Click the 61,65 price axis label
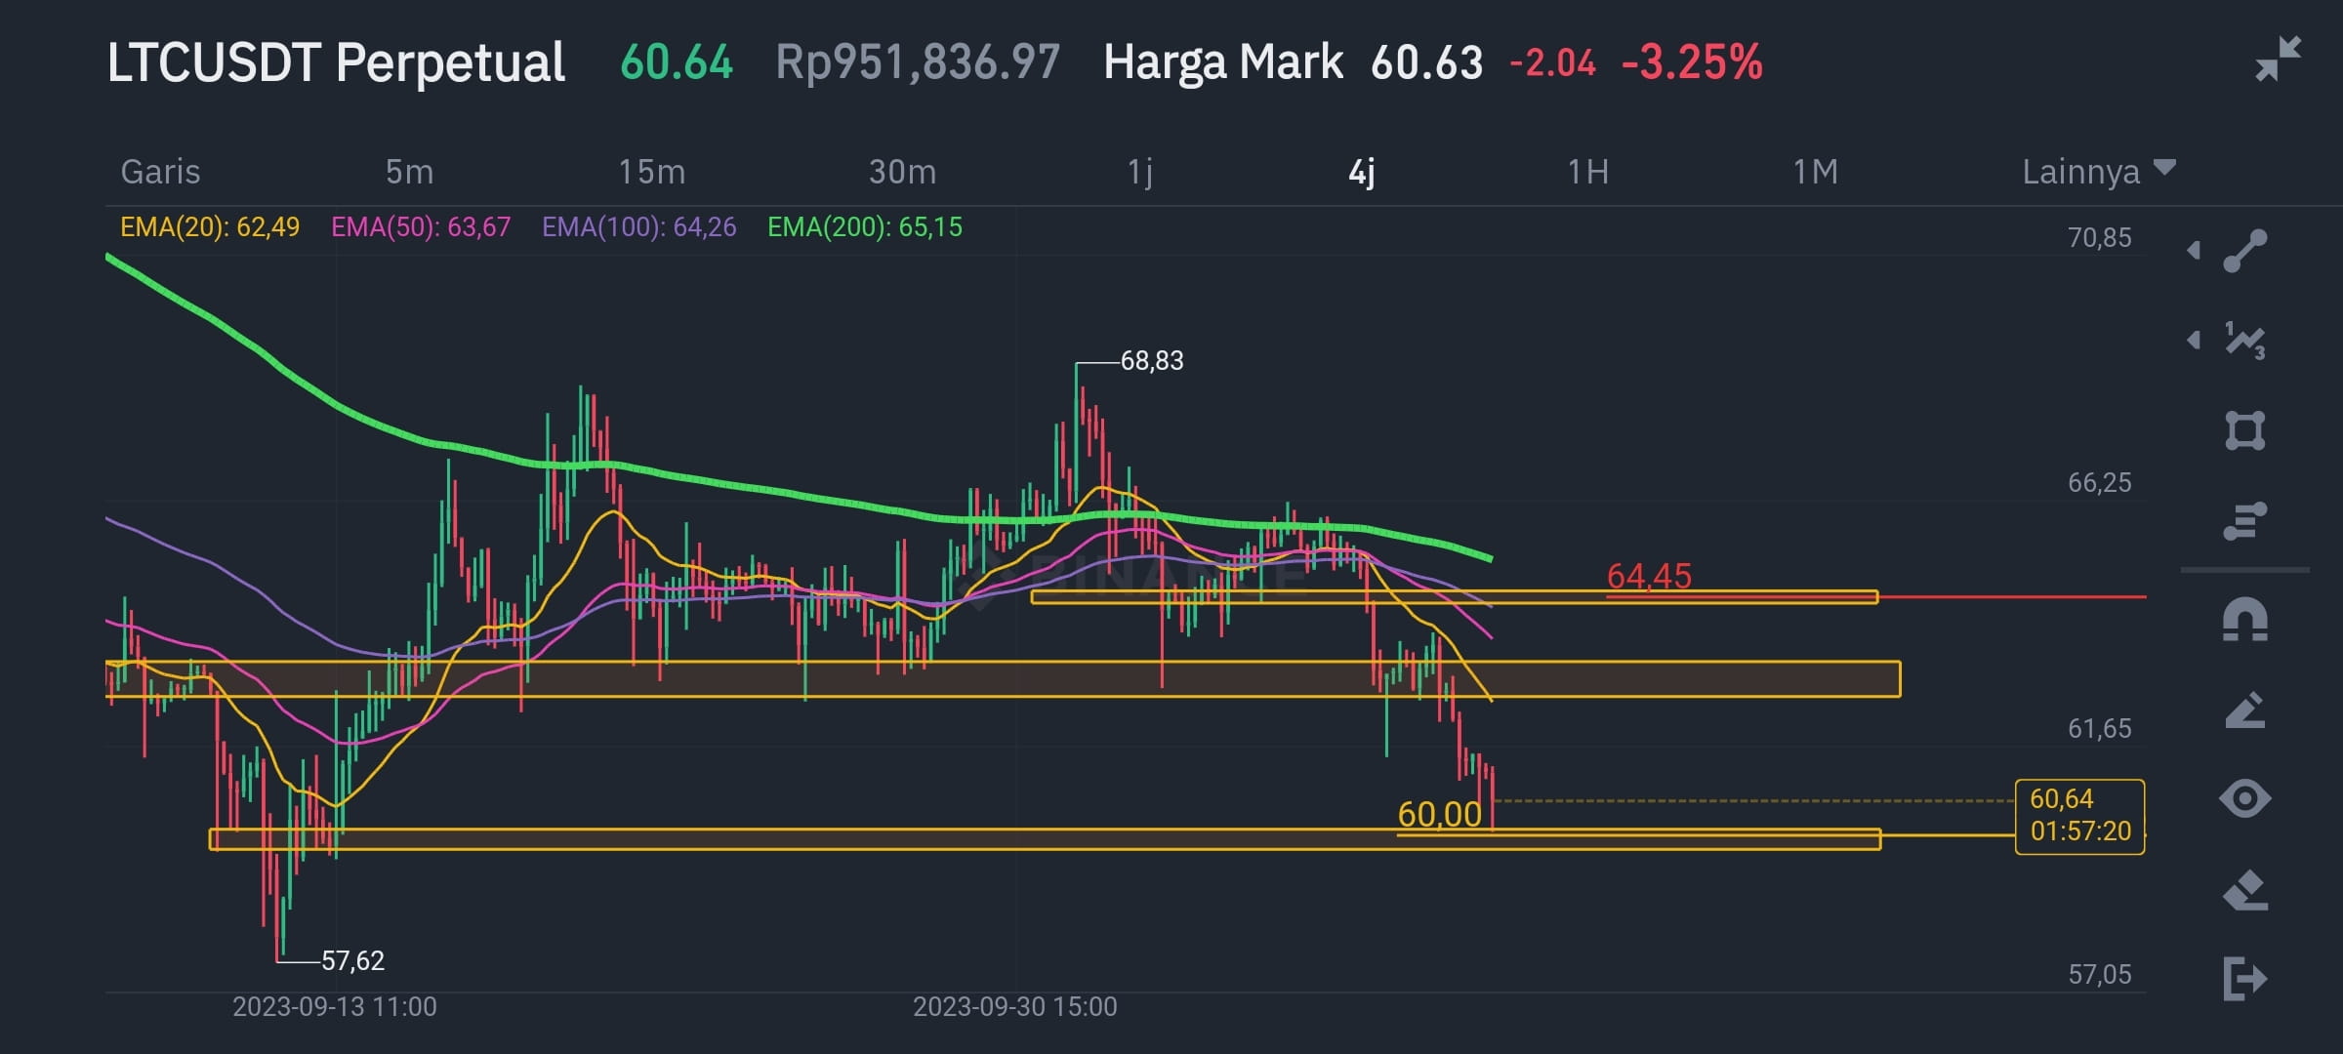The image size is (2343, 1054). click(x=2099, y=728)
